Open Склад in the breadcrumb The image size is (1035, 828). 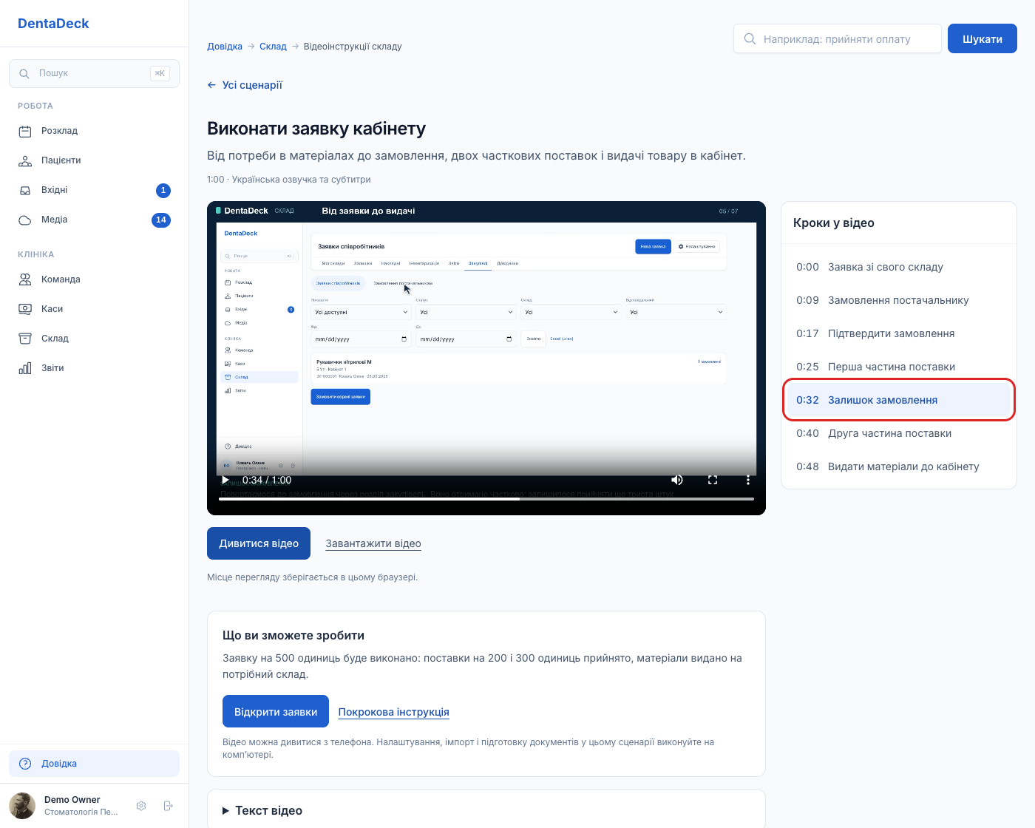pyautogui.click(x=273, y=47)
